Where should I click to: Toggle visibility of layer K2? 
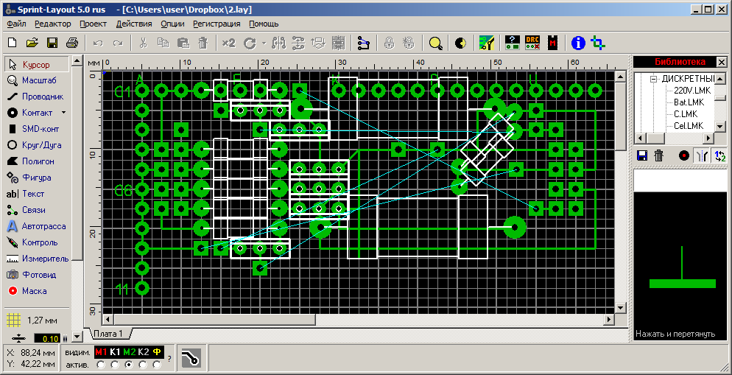click(144, 351)
